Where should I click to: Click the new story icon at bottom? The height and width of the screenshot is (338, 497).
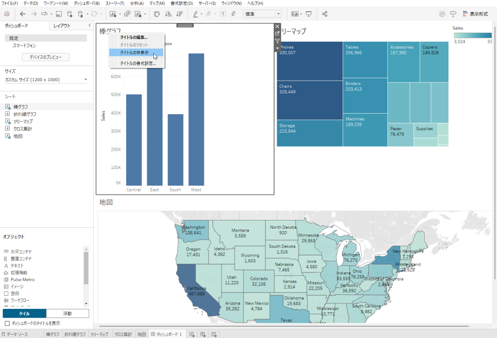tap(214, 334)
